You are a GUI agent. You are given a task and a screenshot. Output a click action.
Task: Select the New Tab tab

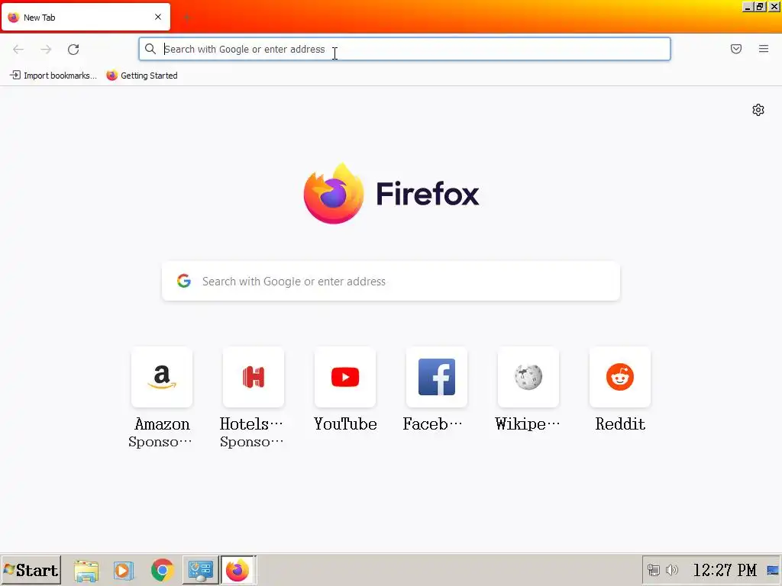[x=86, y=17]
